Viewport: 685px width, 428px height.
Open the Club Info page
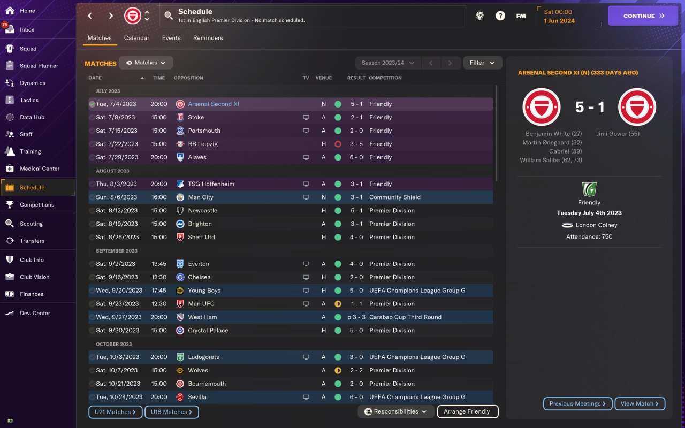pos(32,260)
